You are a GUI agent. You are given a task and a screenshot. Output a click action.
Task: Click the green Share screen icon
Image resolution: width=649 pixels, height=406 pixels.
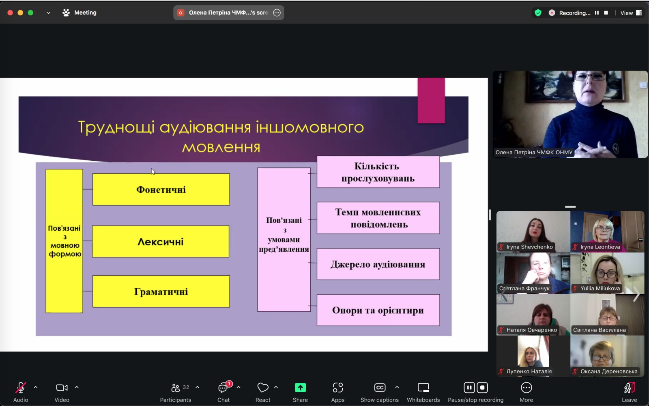tap(300, 388)
